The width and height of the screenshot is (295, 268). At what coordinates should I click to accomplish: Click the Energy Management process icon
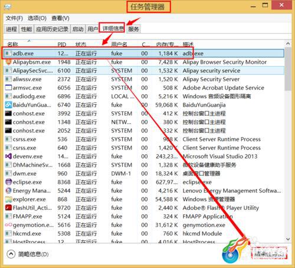(8, 191)
